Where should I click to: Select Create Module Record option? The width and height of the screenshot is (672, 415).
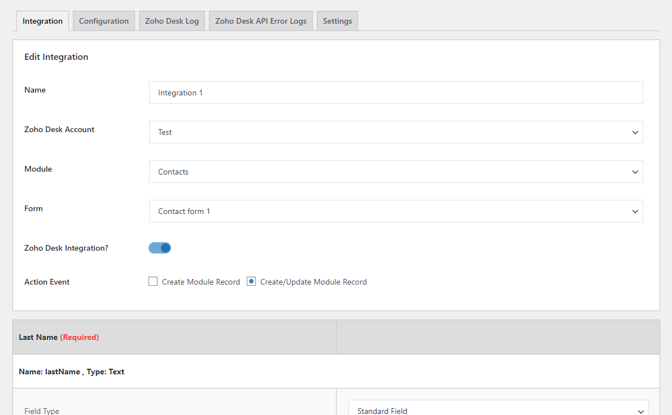pyautogui.click(x=153, y=281)
